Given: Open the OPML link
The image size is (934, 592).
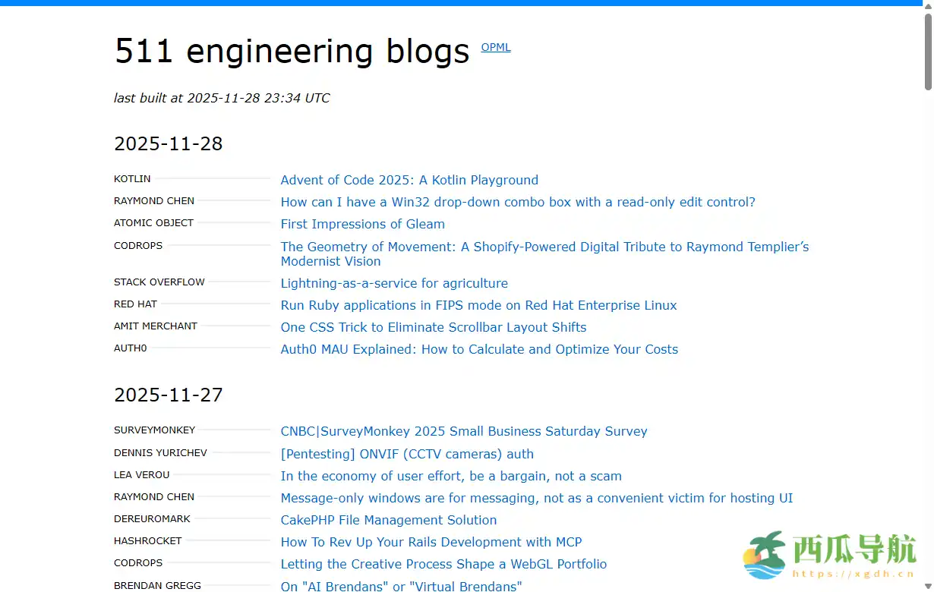Looking at the screenshot, I should (496, 47).
